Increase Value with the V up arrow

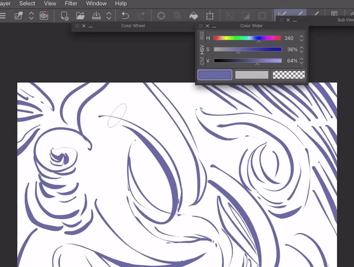pos(301,59)
